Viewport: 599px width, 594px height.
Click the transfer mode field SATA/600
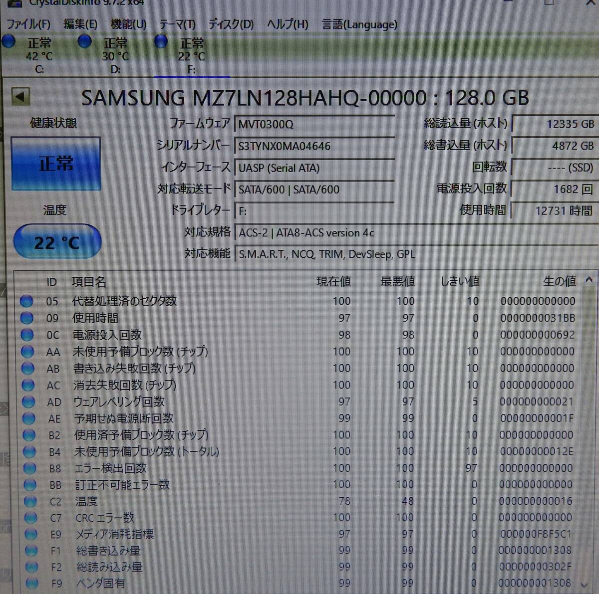[314, 190]
